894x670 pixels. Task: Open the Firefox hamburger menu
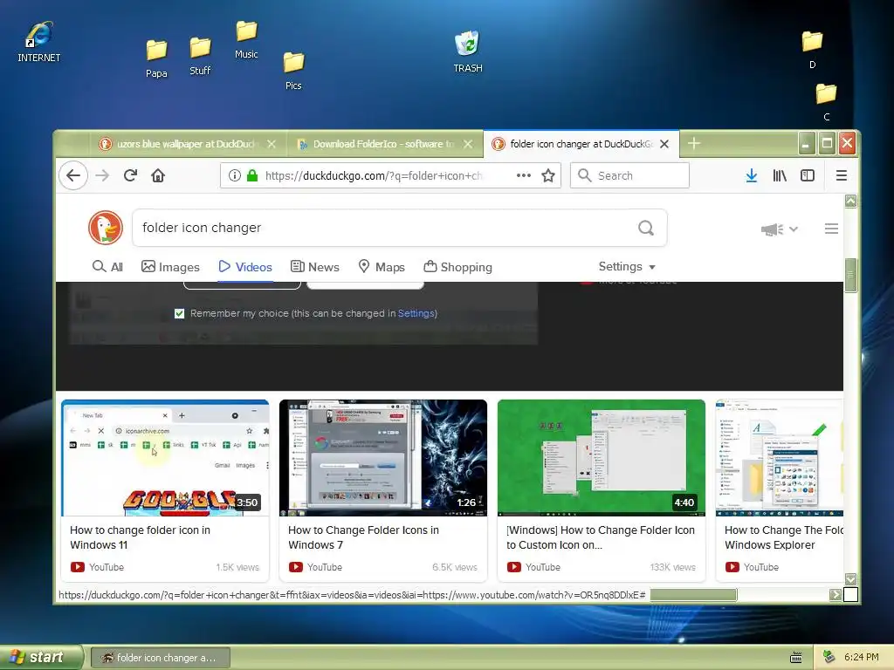tap(842, 175)
